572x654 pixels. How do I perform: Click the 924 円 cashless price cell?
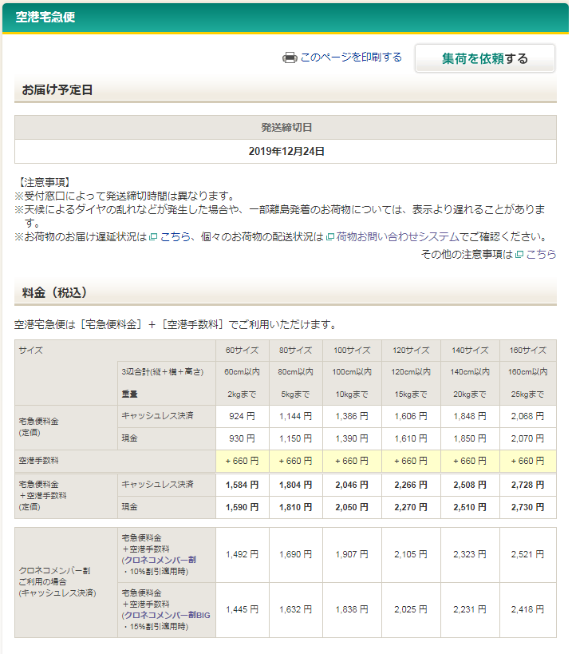[x=242, y=416]
